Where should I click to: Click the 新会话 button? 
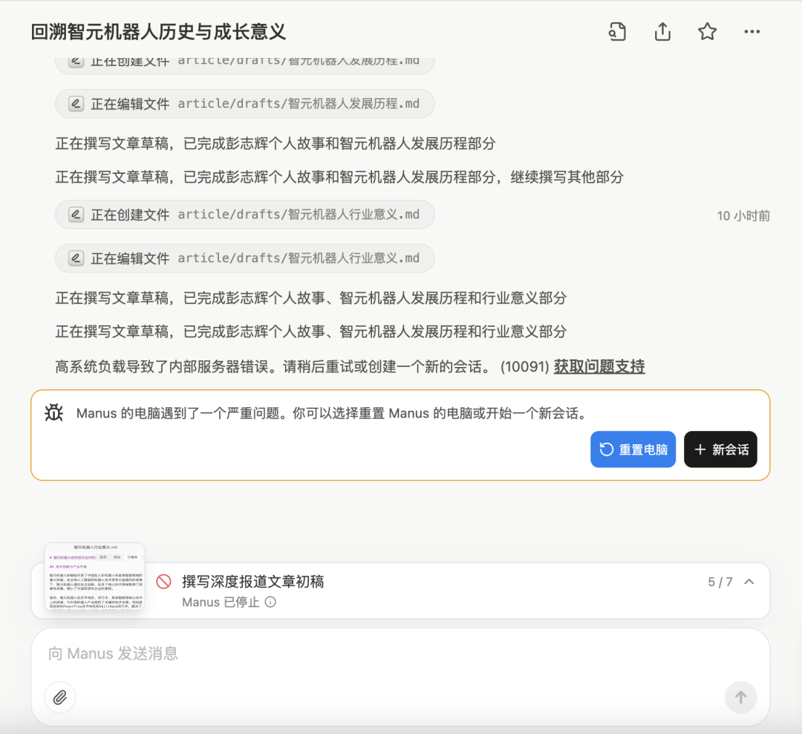(720, 449)
